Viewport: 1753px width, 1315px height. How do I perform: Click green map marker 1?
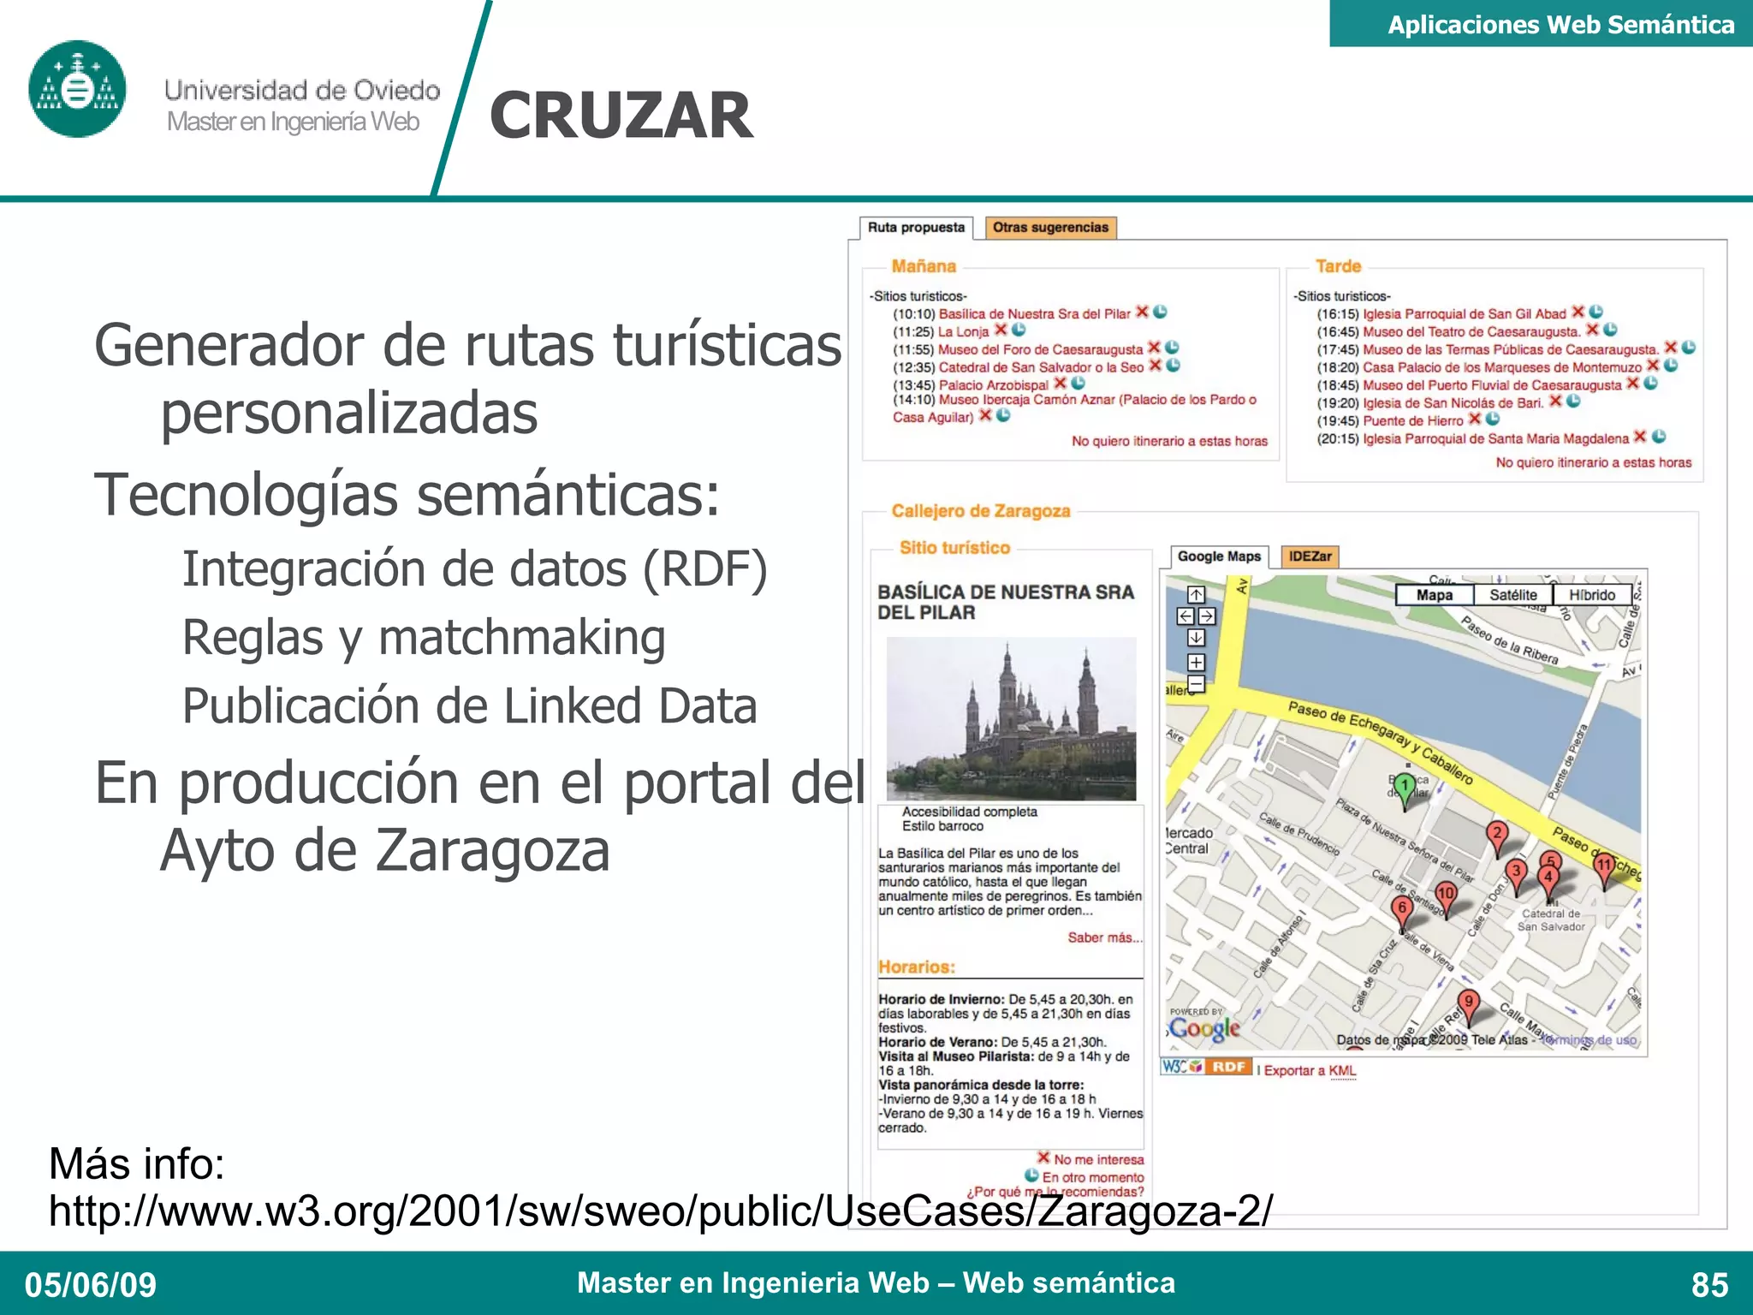point(1405,791)
